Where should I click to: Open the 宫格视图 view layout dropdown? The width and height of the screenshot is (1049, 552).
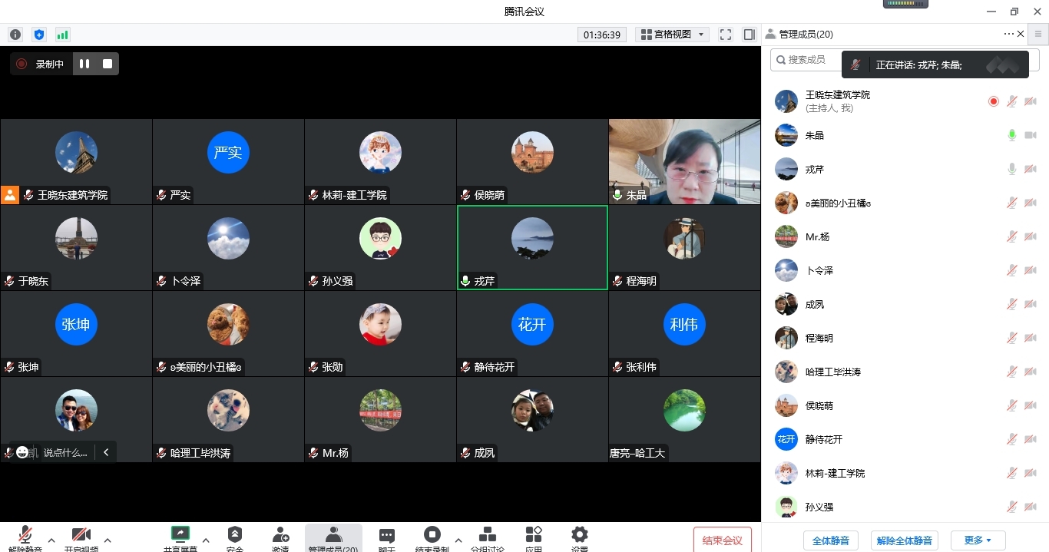point(673,35)
